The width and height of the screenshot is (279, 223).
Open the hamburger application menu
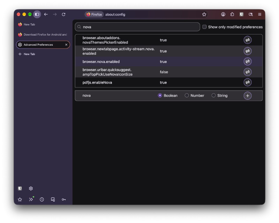(260, 14)
